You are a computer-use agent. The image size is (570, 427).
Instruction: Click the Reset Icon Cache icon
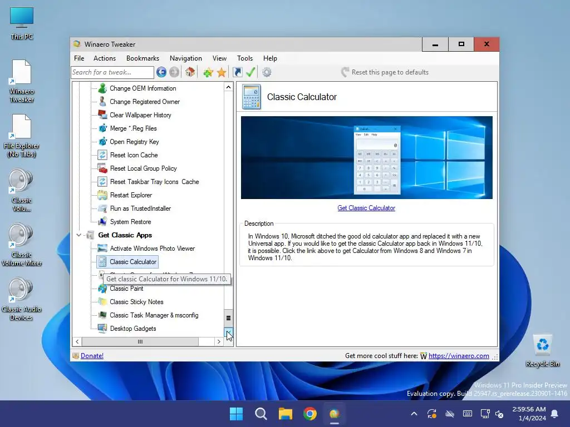102,155
